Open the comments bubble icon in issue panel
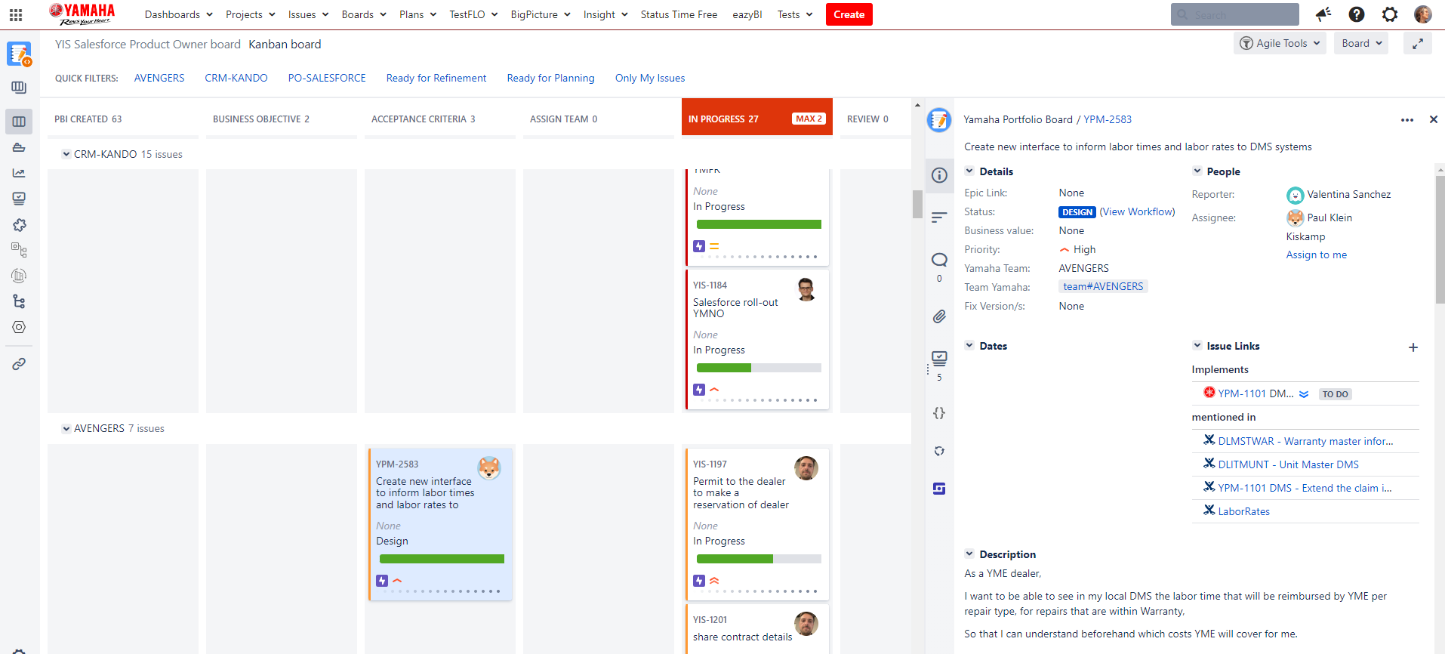The height and width of the screenshot is (654, 1445). [939, 260]
